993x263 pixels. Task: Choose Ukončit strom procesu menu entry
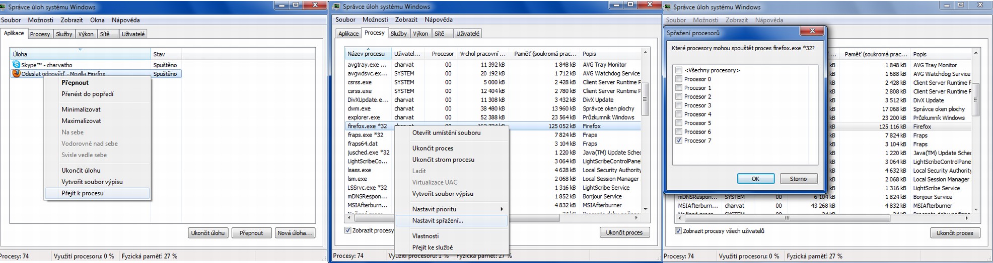443,160
